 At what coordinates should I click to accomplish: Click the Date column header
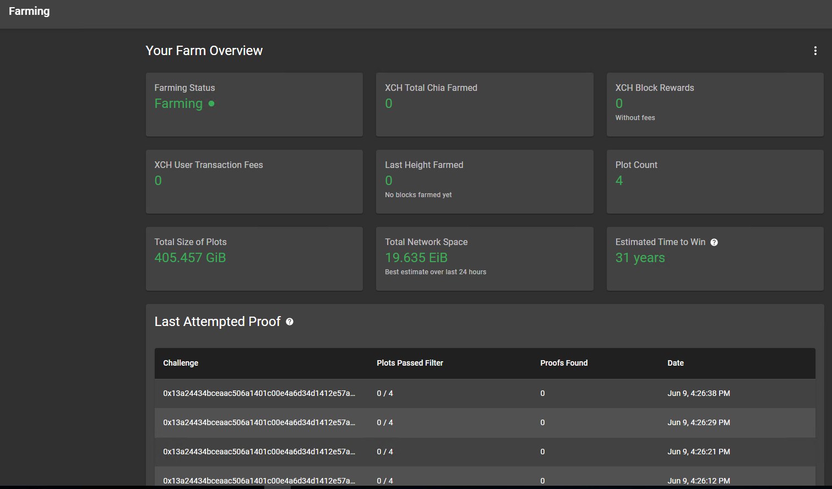[676, 363]
